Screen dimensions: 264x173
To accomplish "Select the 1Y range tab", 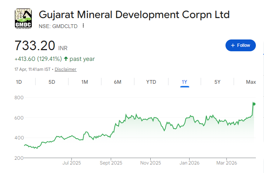I will [x=184, y=82].
